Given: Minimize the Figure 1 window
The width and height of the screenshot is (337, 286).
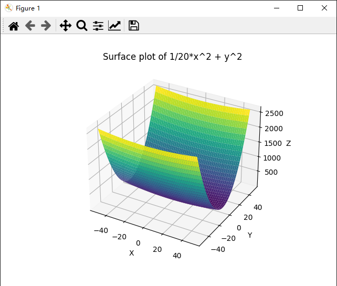Looking at the screenshot, I should pos(276,8).
